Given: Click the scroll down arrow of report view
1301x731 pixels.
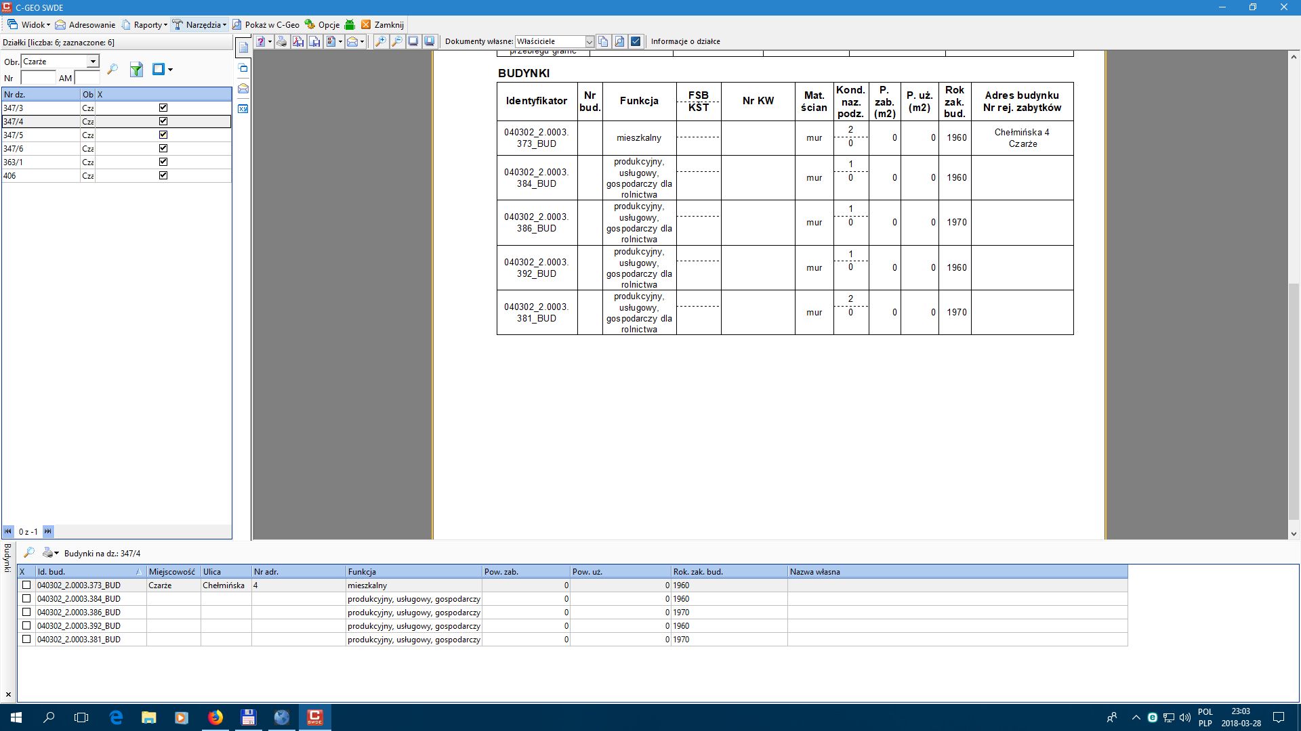Looking at the screenshot, I should point(1294,534).
